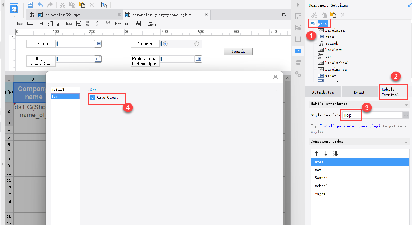Move selected component down
The width and height of the screenshot is (412, 225).
326,154
